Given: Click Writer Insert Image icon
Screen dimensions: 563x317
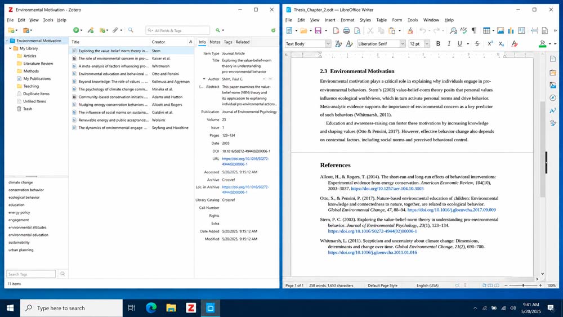Looking at the screenshot, I should [501, 31].
